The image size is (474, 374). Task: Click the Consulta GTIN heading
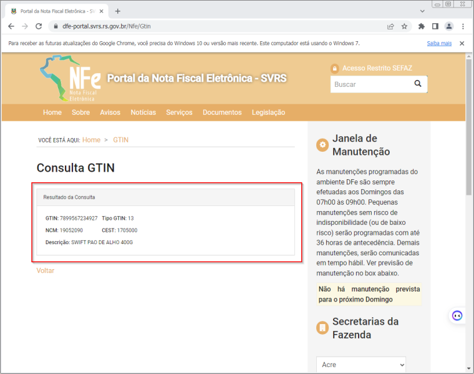click(75, 167)
